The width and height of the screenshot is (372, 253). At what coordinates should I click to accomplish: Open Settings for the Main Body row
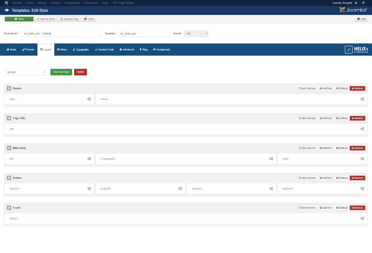pos(341,148)
